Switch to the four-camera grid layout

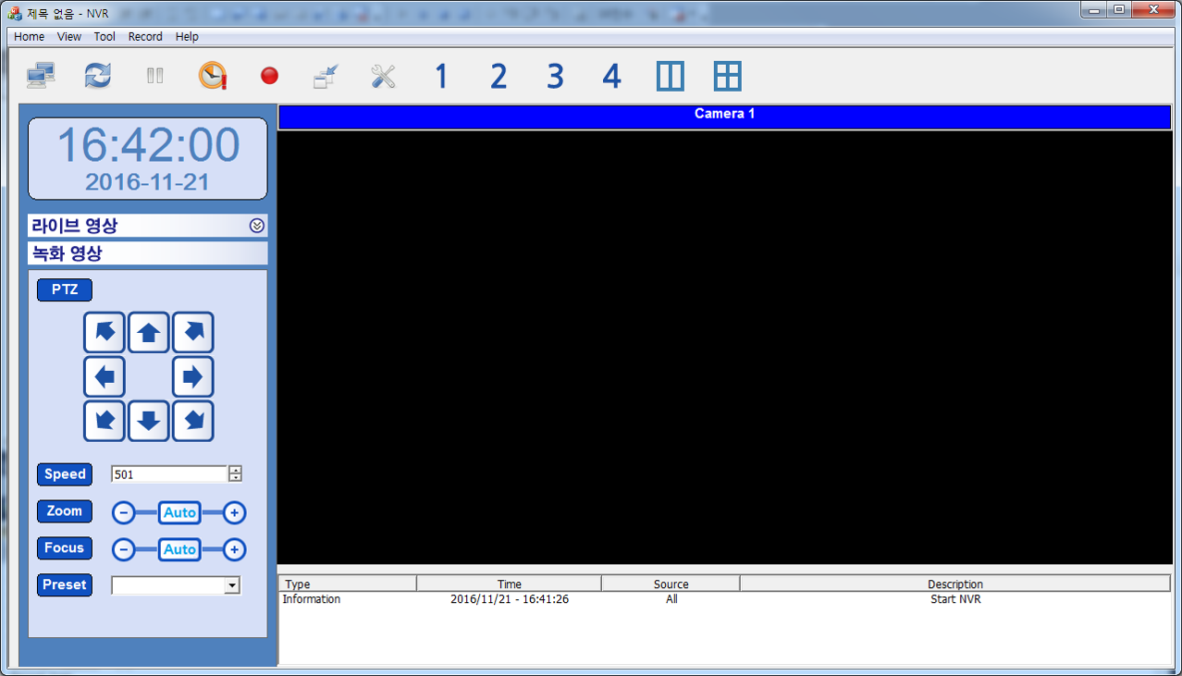[x=728, y=76]
